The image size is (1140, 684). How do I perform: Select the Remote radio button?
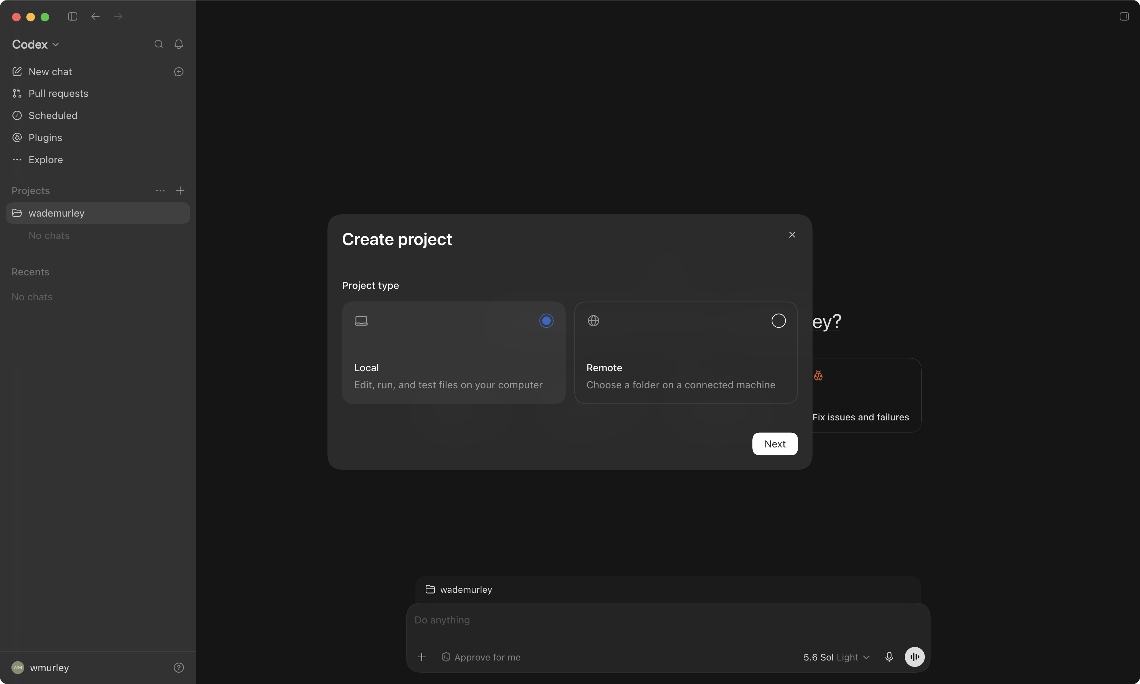click(x=778, y=321)
